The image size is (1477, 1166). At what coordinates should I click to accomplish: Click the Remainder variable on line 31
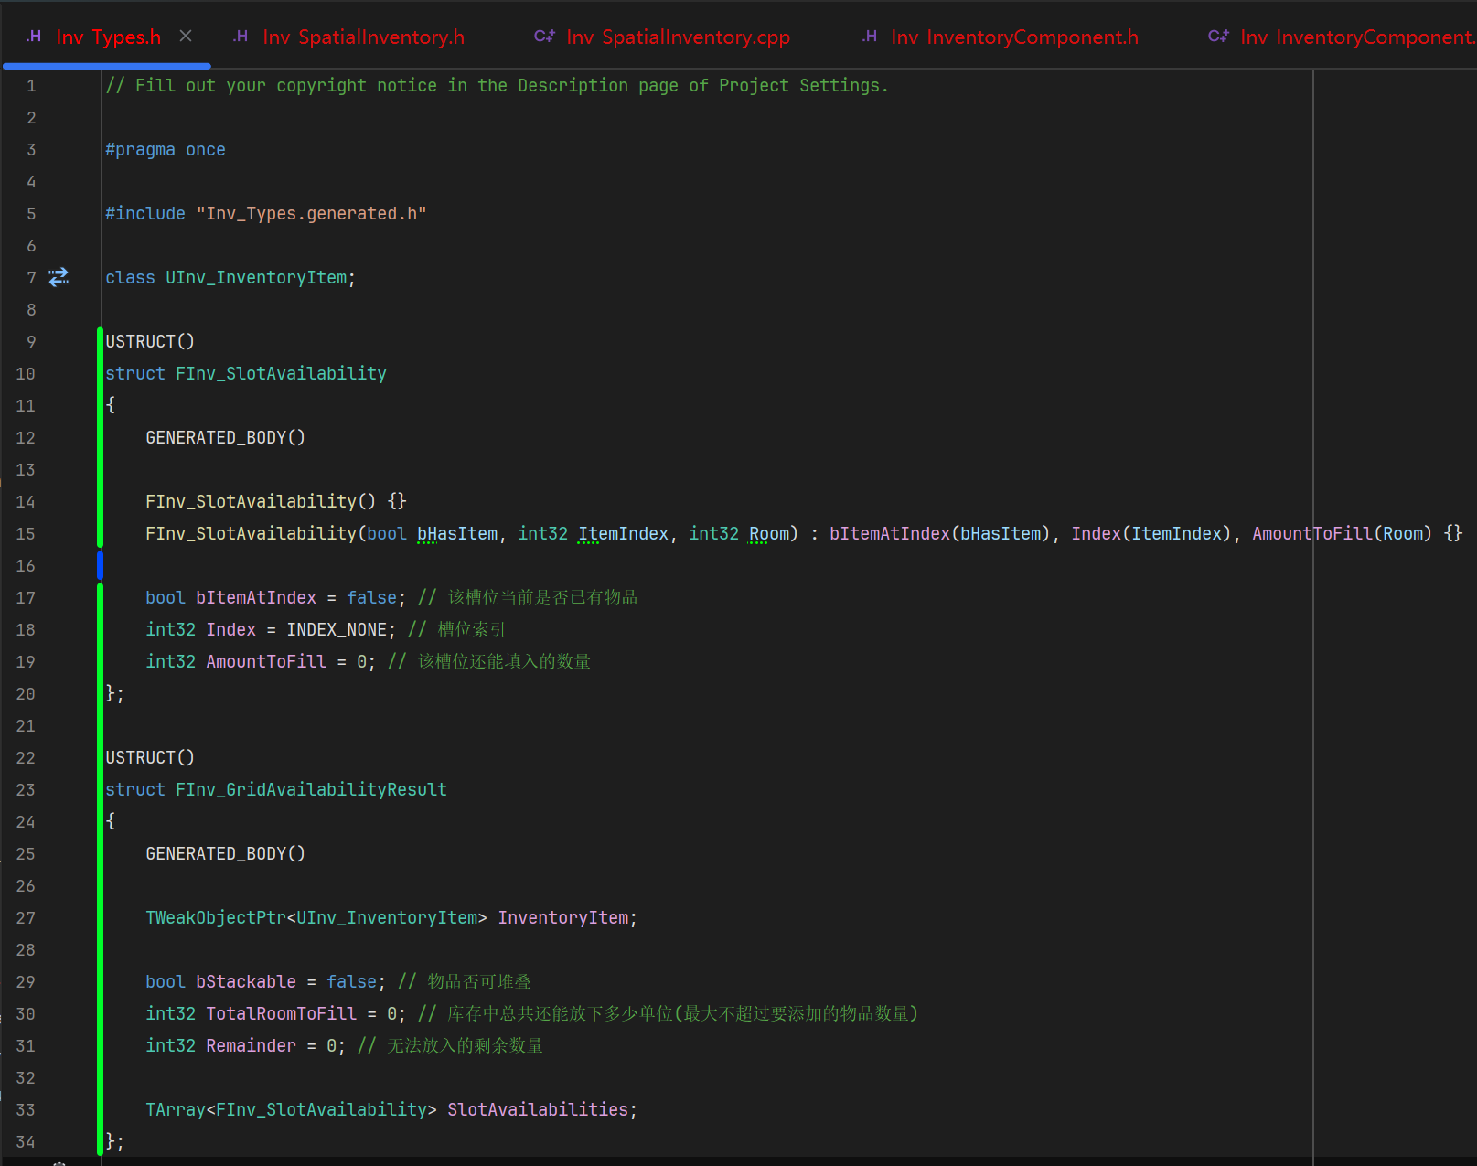pyautogui.click(x=251, y=1046)
